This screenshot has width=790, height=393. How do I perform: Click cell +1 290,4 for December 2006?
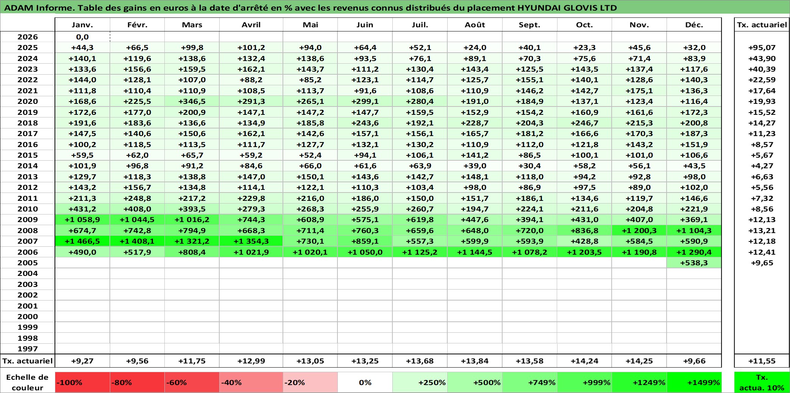(x=694, y=252)
